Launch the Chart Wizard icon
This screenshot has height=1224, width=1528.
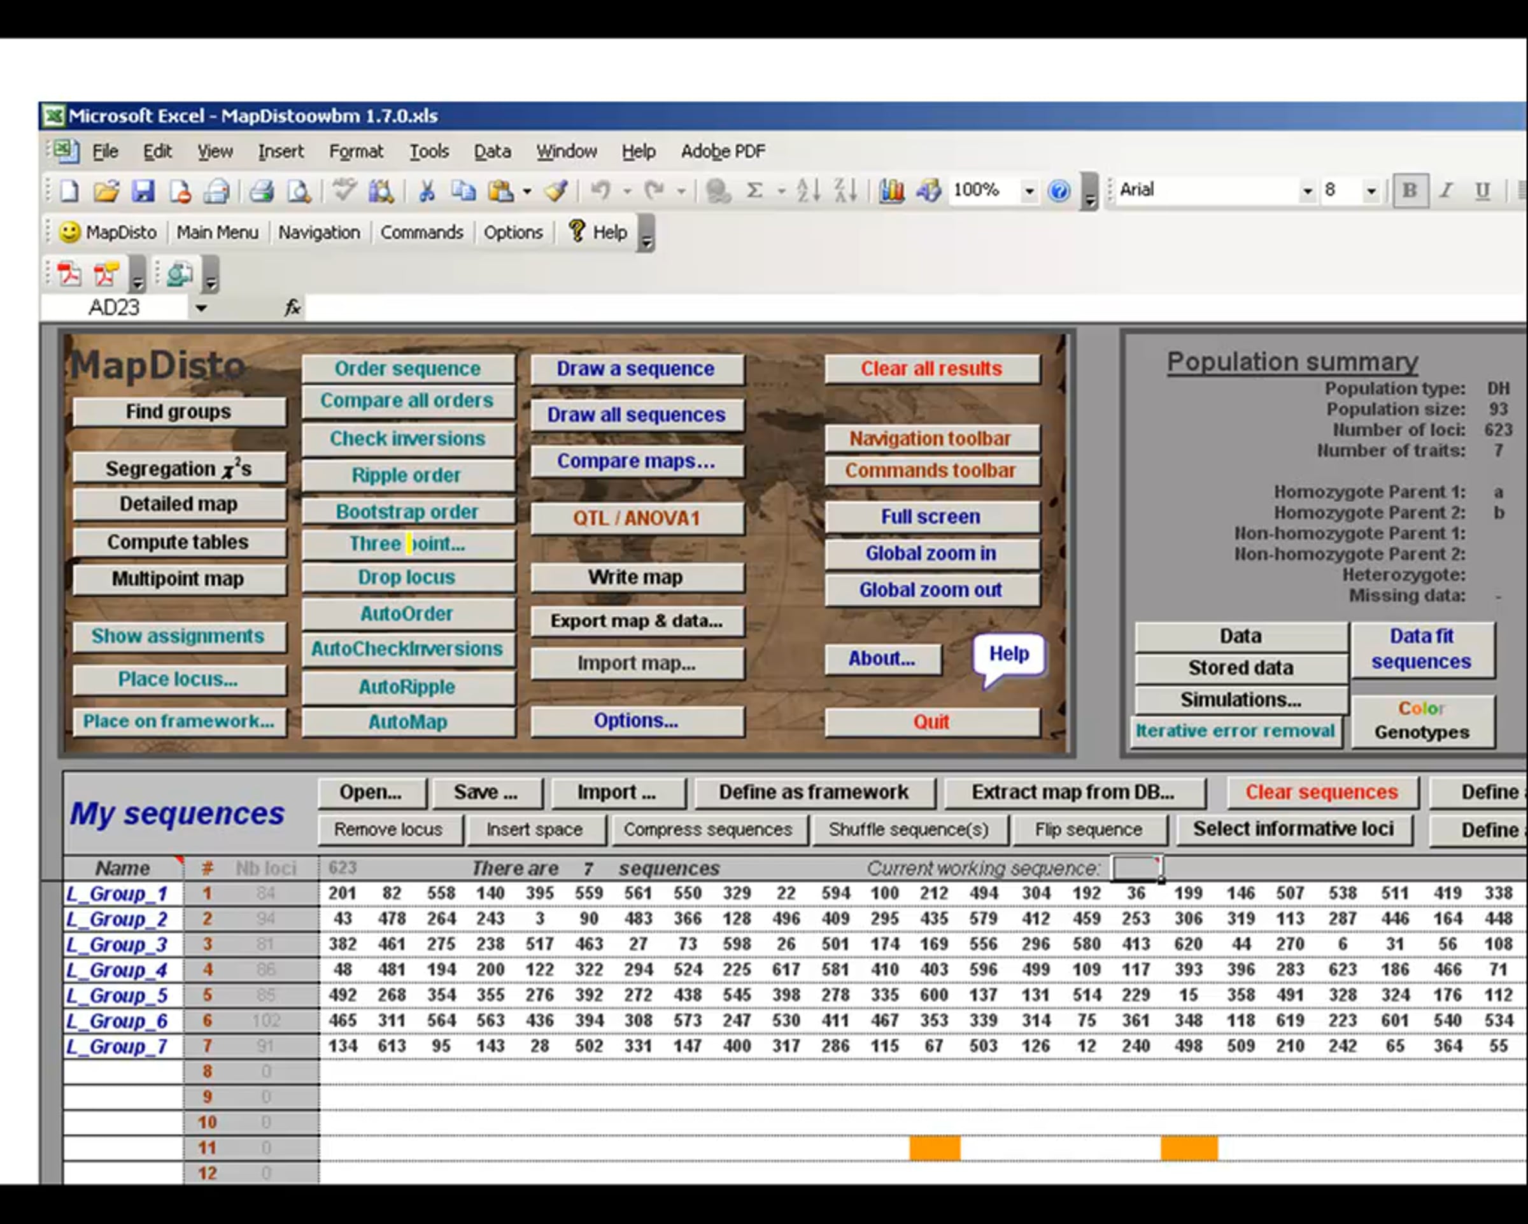pyautogui.click(x=891, y=190)
